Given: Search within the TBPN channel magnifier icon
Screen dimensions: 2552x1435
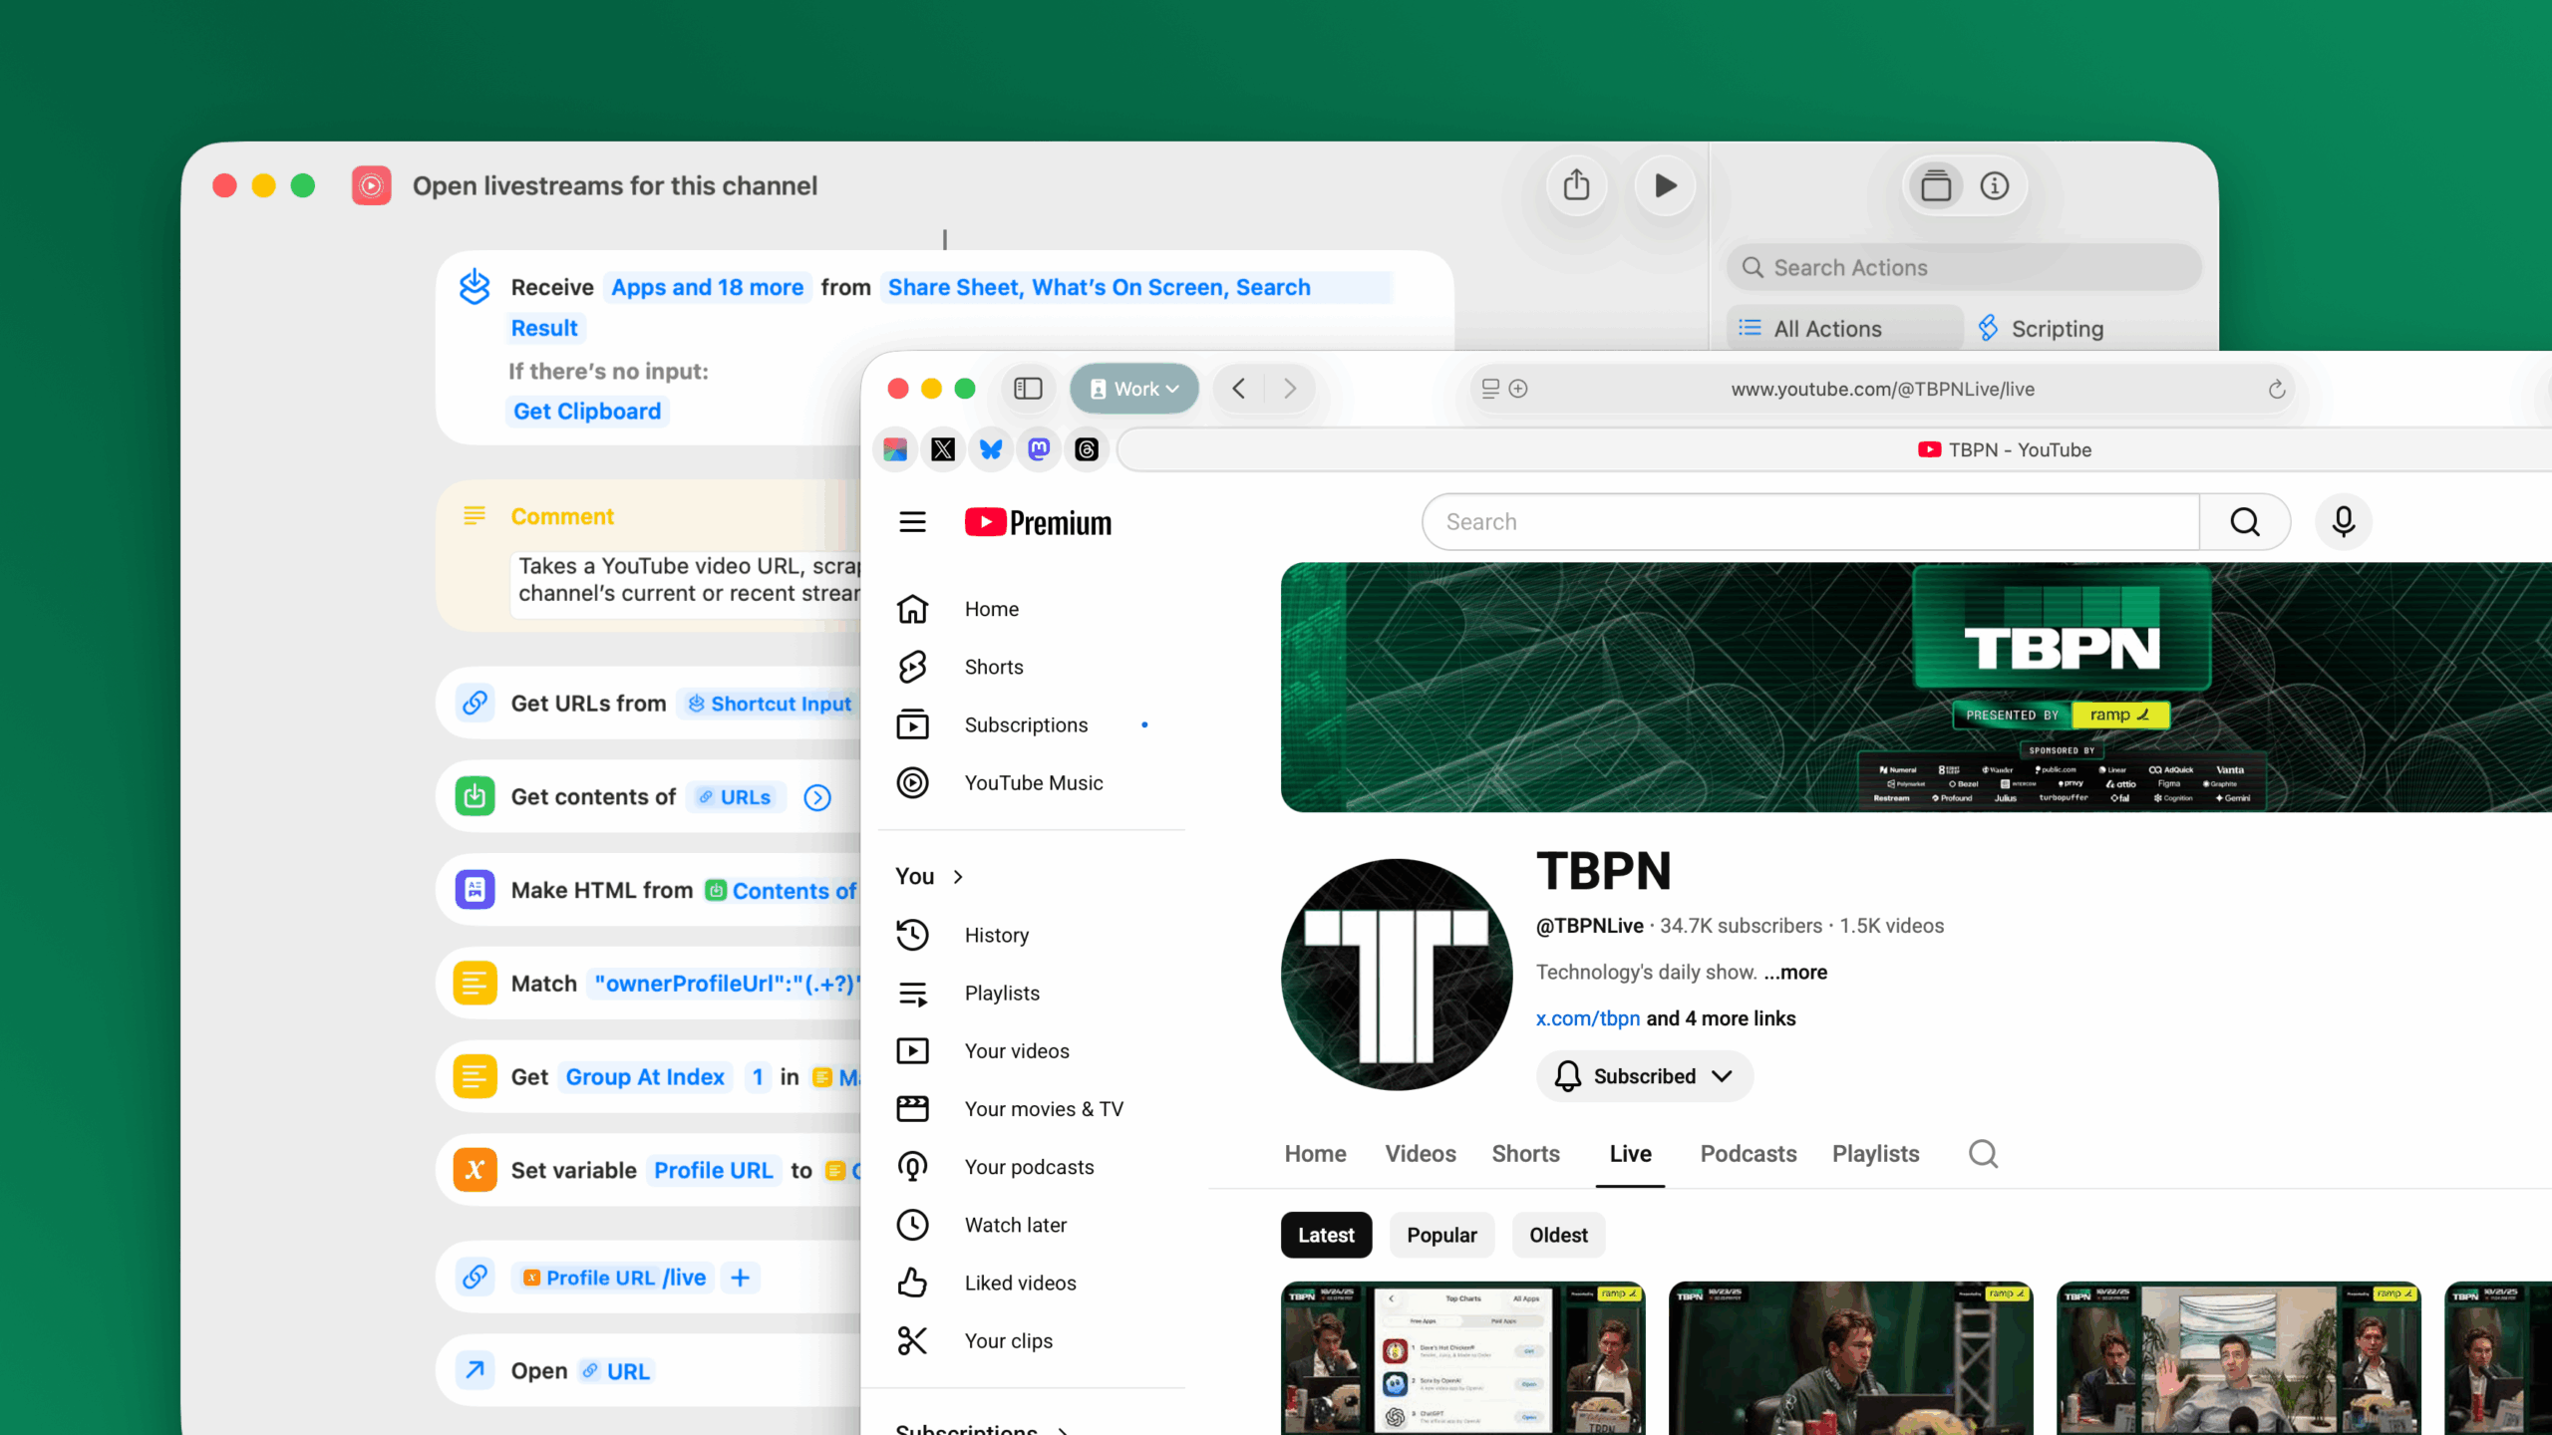Looking at the screenshot, I should pos(1983,1154).
